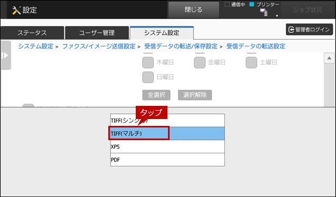
Task: Select PDF format option
Action: [167, 160]
